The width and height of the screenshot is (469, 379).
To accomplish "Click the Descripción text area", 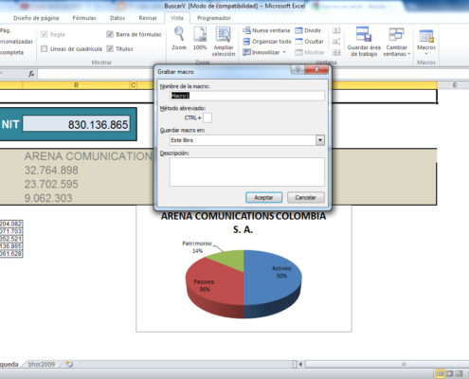I will click(246, 171).
